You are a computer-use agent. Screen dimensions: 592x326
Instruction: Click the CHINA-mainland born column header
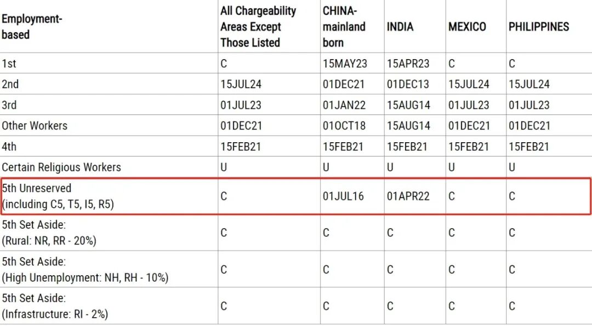tap(344, 26)
